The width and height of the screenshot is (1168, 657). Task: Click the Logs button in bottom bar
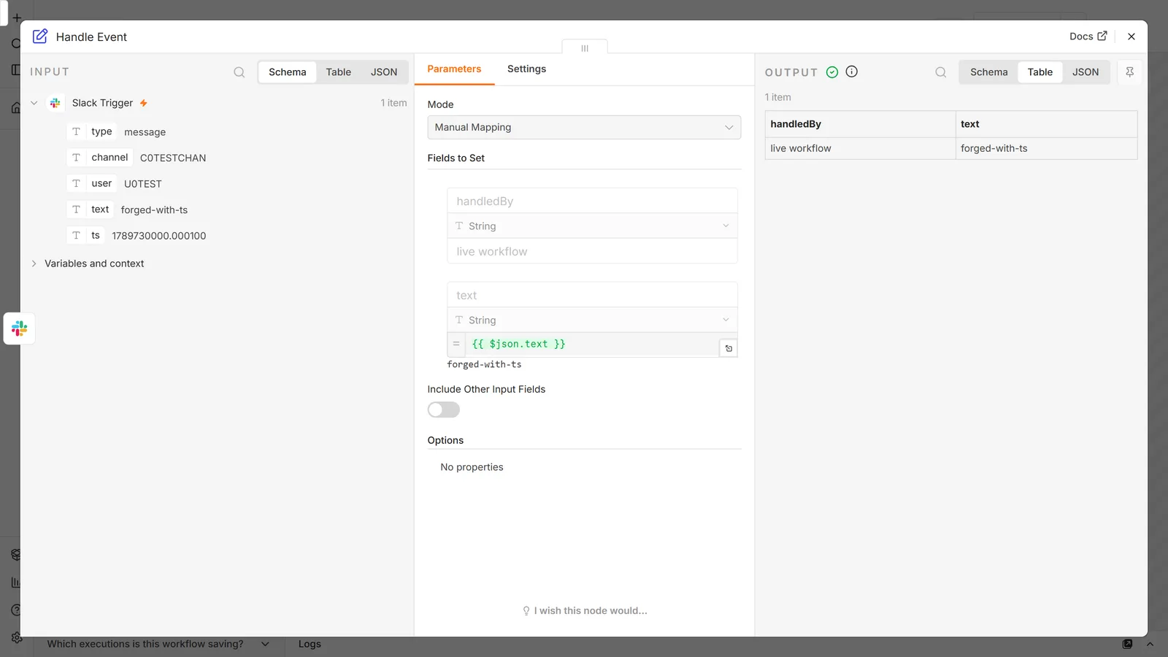coord(310,644)
